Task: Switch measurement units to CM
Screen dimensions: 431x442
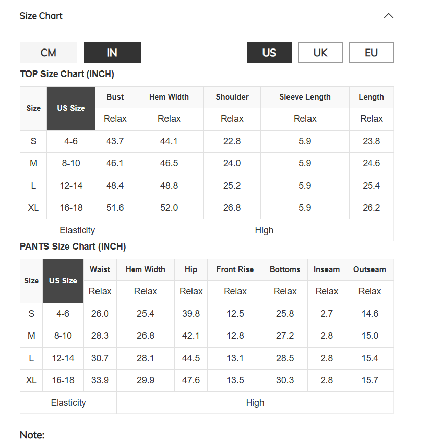Action: tap(48, 53)
